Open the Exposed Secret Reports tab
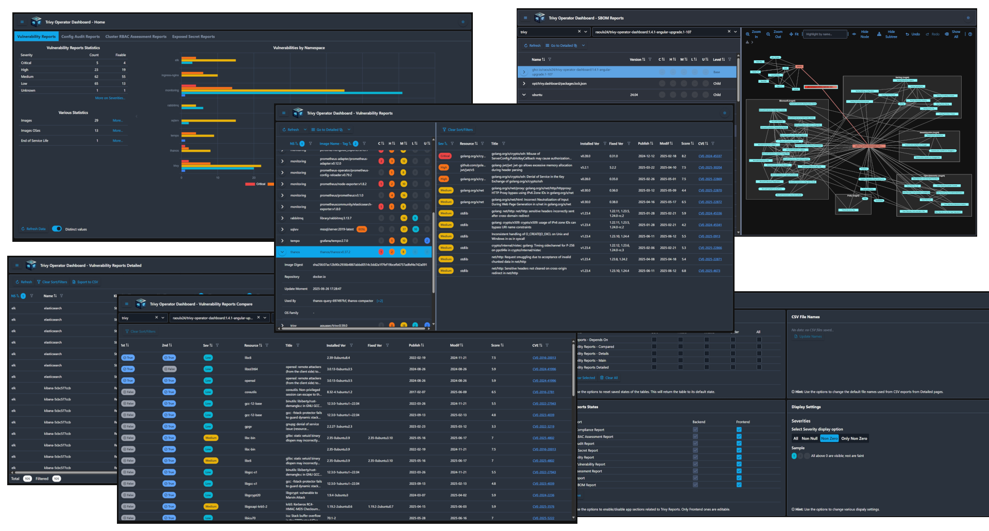Screen dimensions: 989x531 point(193,37)
